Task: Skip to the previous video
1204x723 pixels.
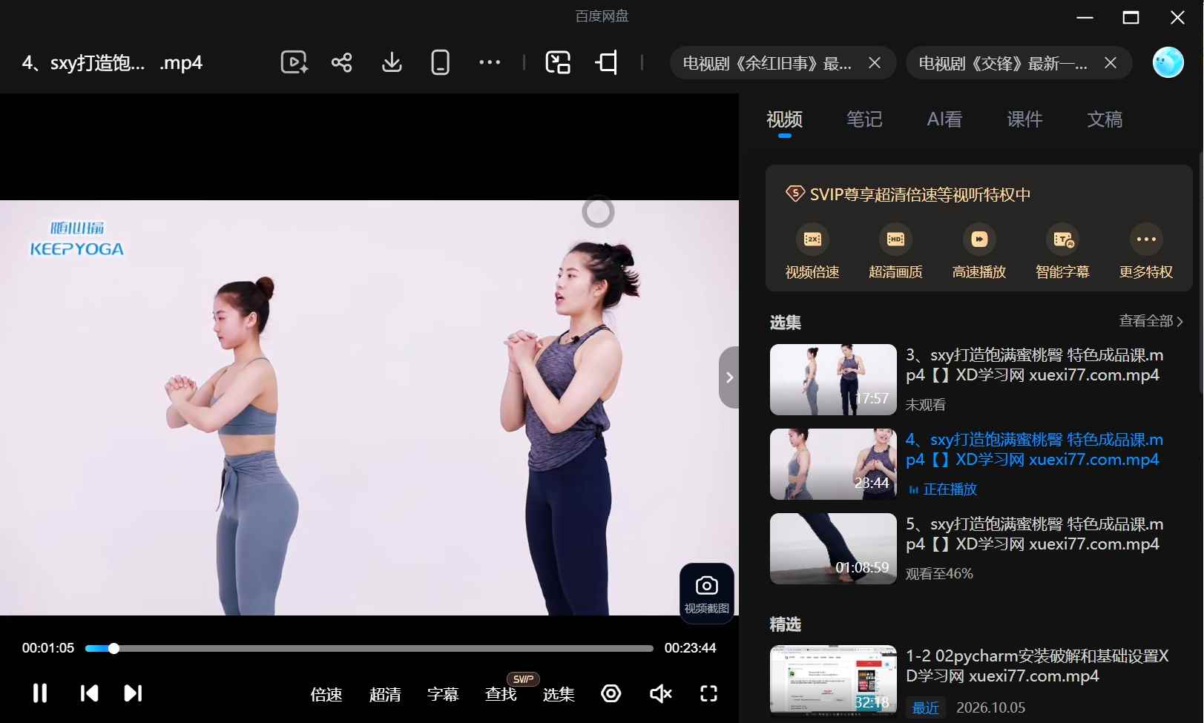Action: 89,693
